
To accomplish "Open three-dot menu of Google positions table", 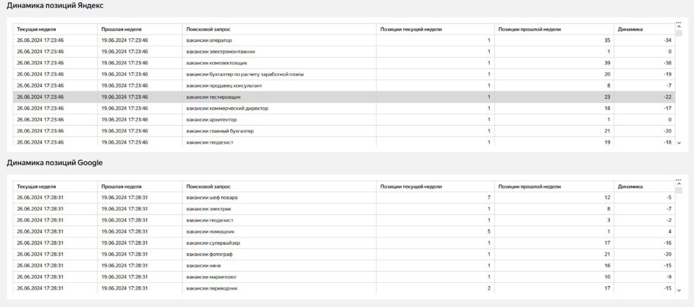I will tap(679, 180).
